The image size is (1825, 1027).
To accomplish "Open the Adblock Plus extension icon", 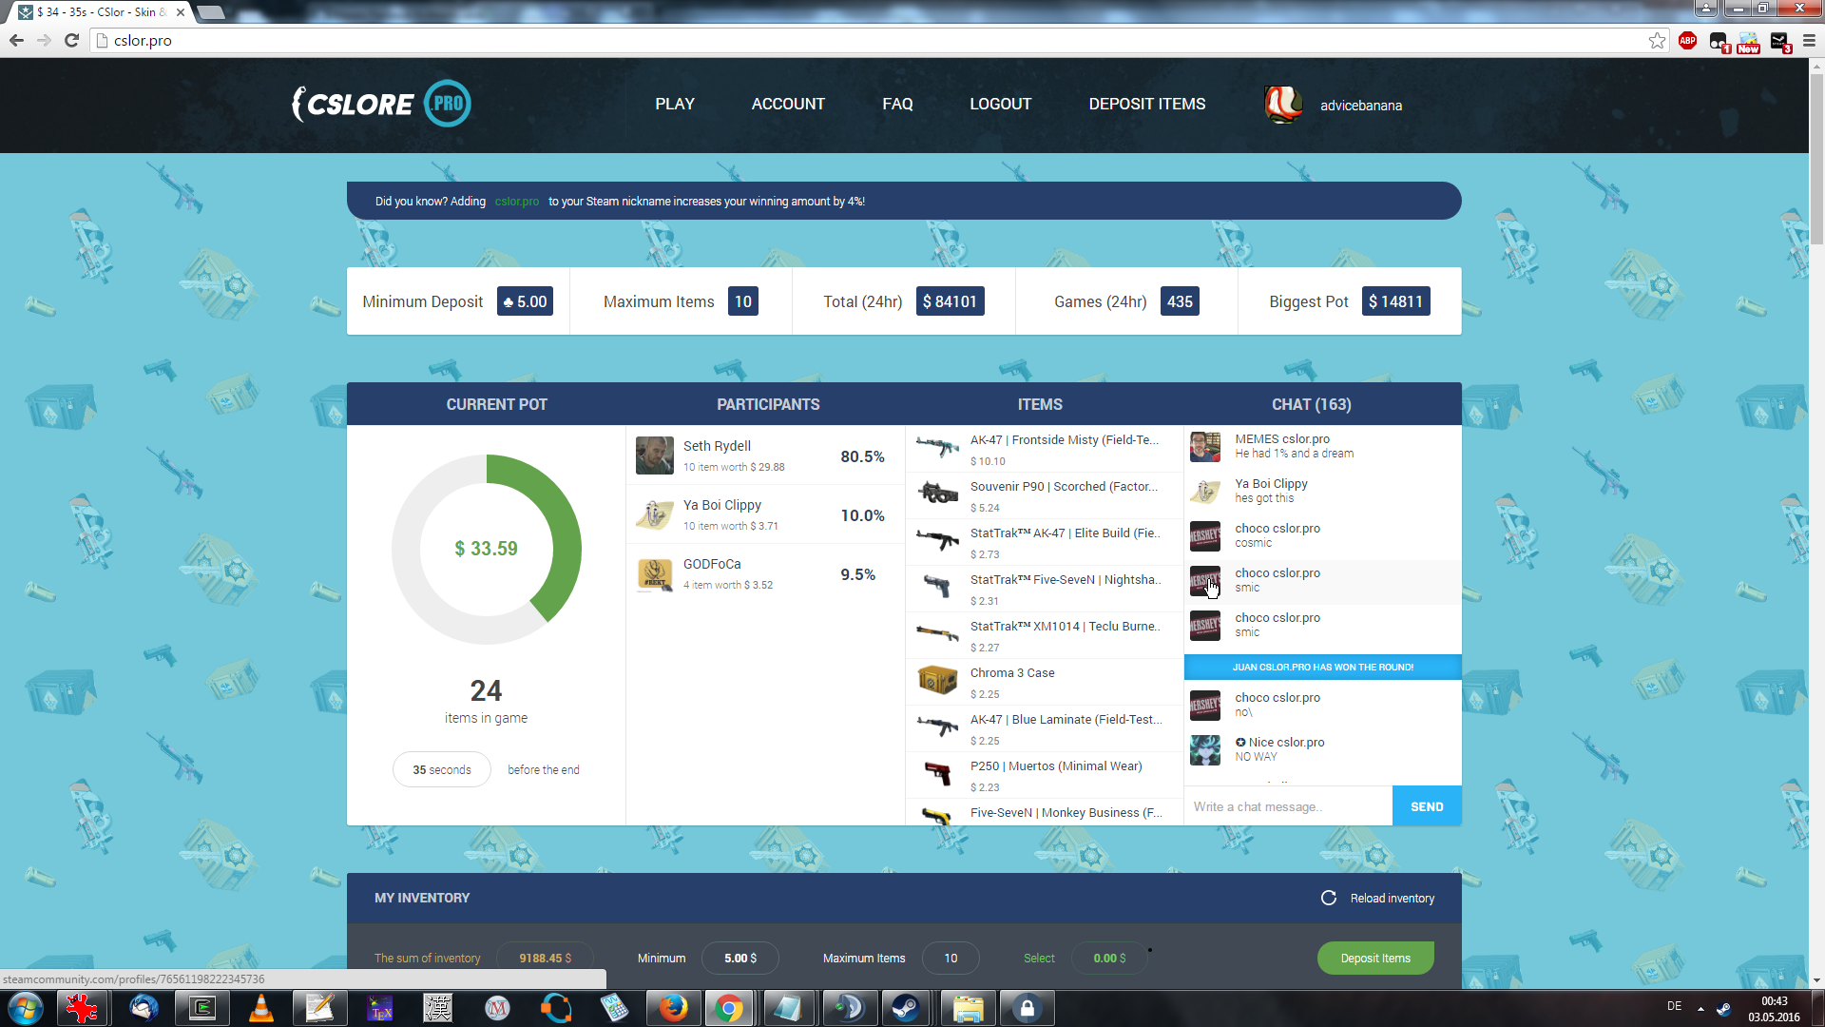I will click(x=1687, y=40).
